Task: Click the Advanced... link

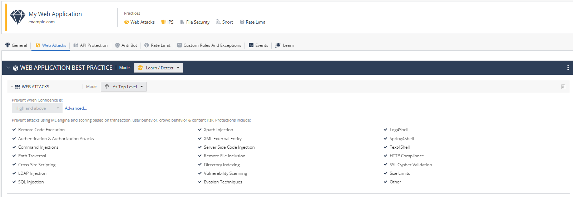Action: click(x=76, y=108)
